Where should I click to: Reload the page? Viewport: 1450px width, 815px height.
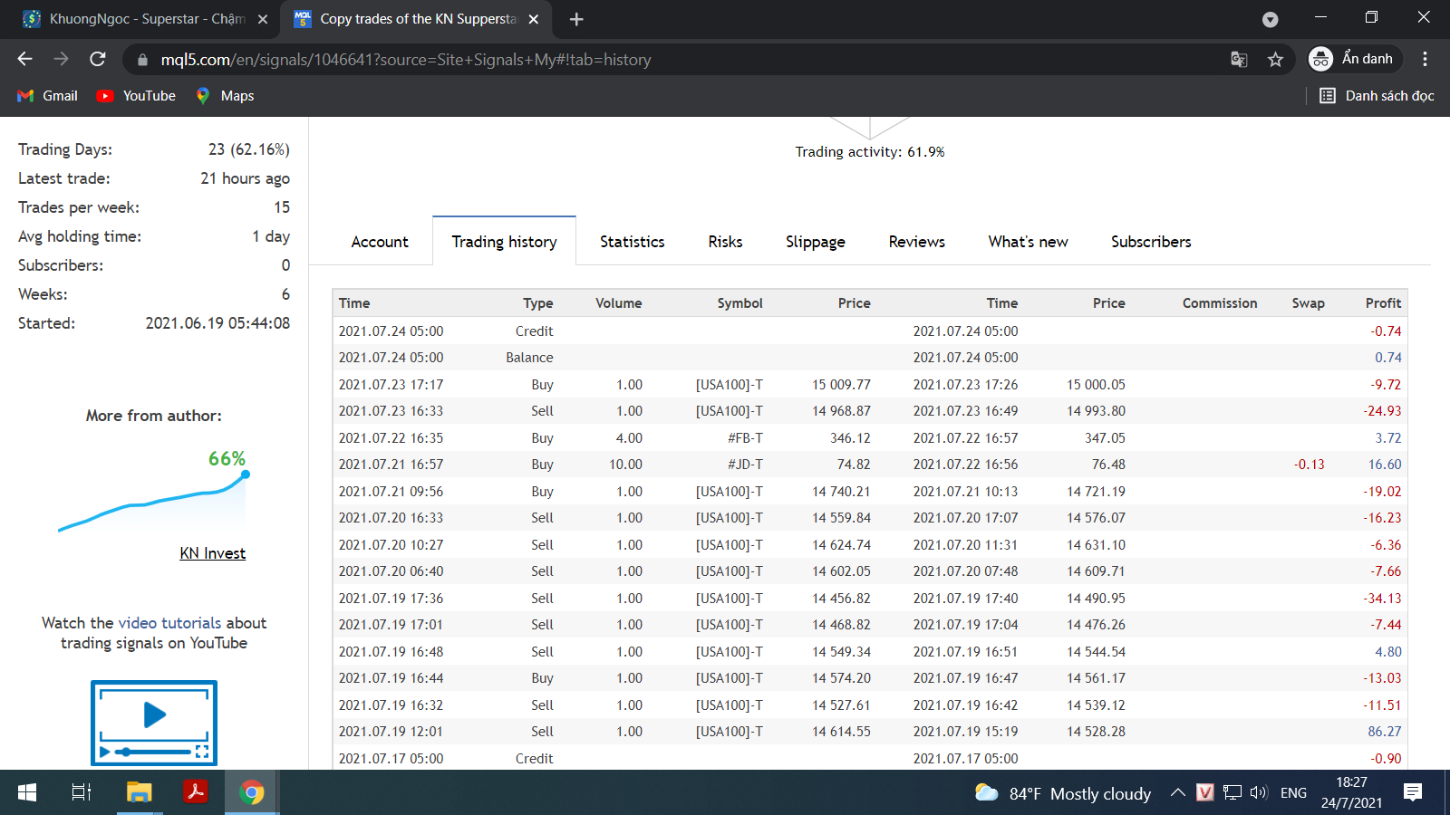coord(98,60)
